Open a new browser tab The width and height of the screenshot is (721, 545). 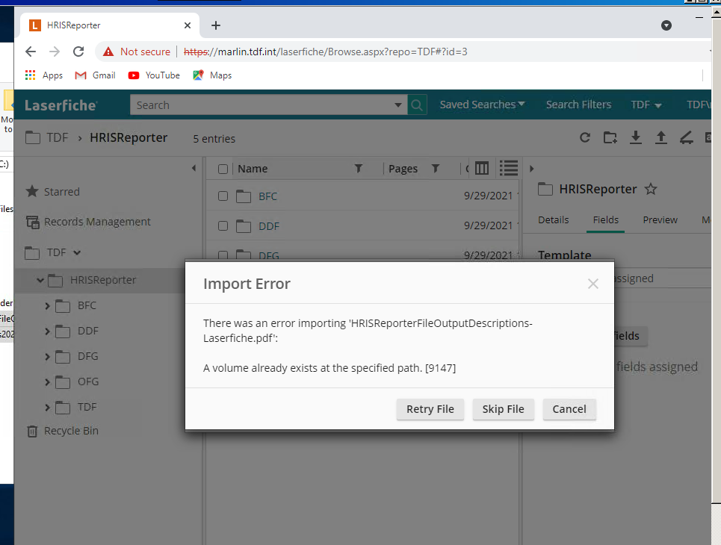point(216,25)
